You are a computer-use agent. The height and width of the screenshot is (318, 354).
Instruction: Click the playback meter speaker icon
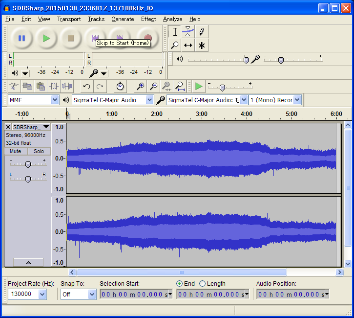click(15, 73)
